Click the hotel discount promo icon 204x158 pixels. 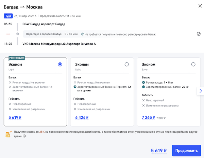point(8,134)
